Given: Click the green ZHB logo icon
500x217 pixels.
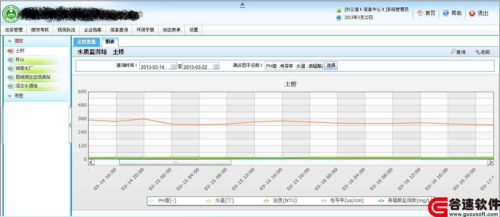Looking at the screenshot, I should point(10,14).
